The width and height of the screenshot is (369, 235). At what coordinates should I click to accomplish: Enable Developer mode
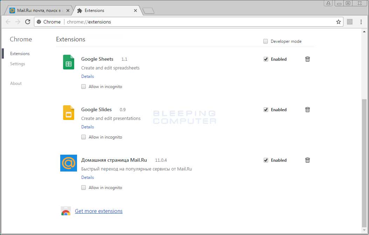(265, 41)
